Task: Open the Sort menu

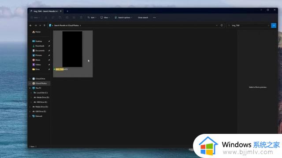Action: (92, 18)
